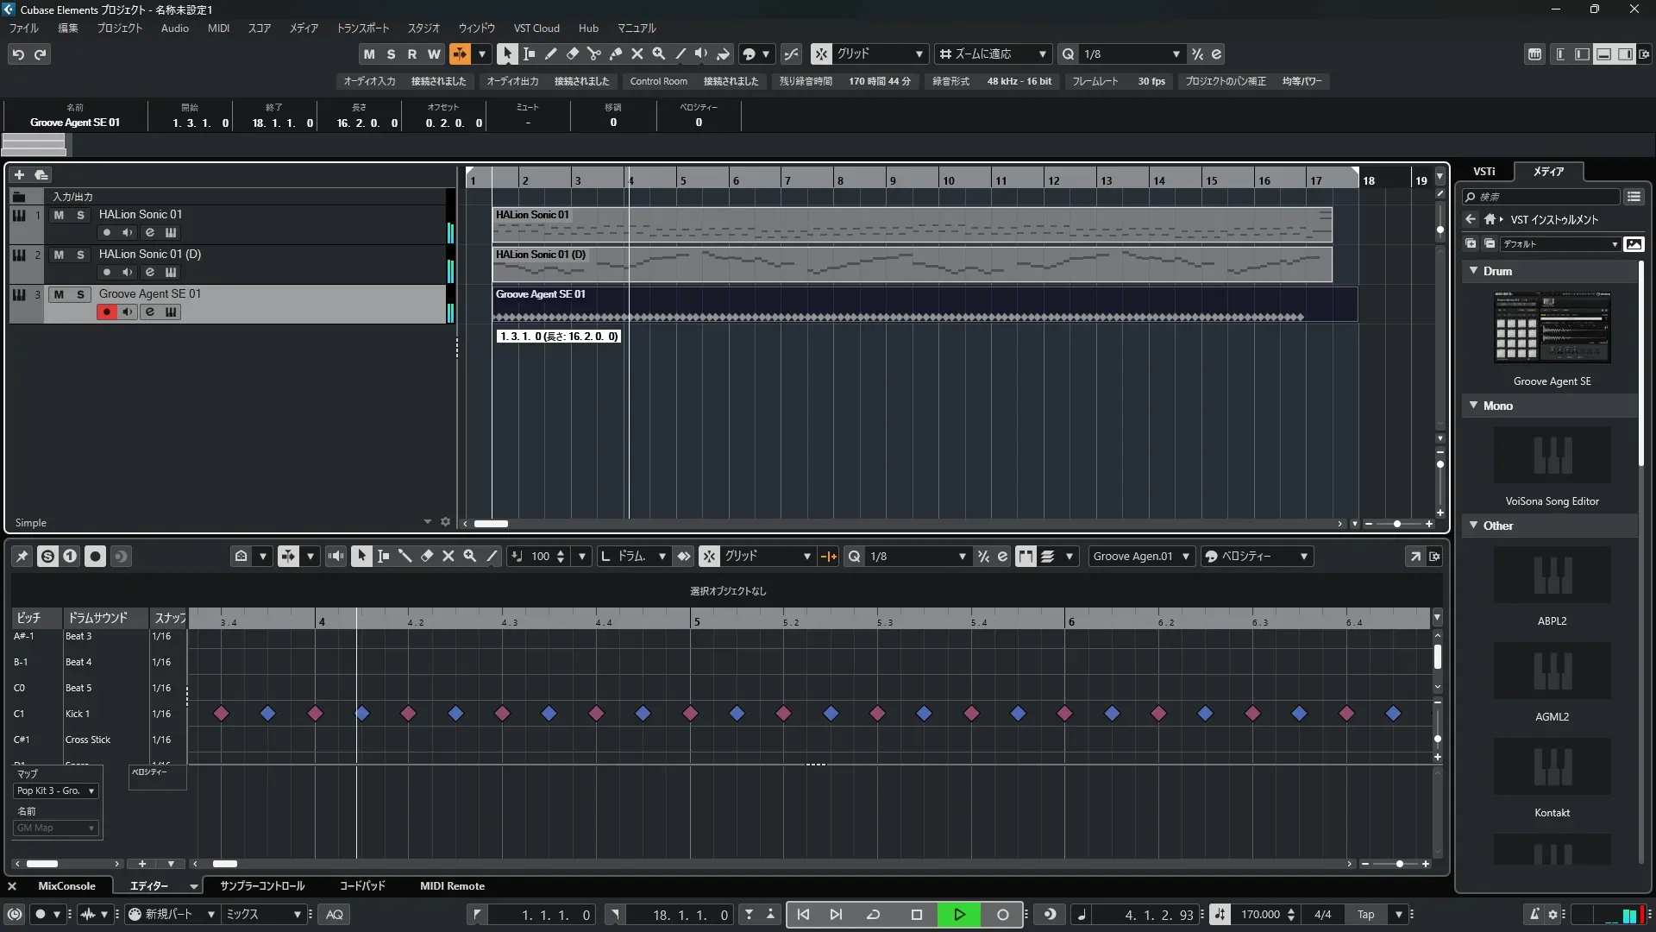Collapse the Drum category in the media panel

[x=1474, y=271]
